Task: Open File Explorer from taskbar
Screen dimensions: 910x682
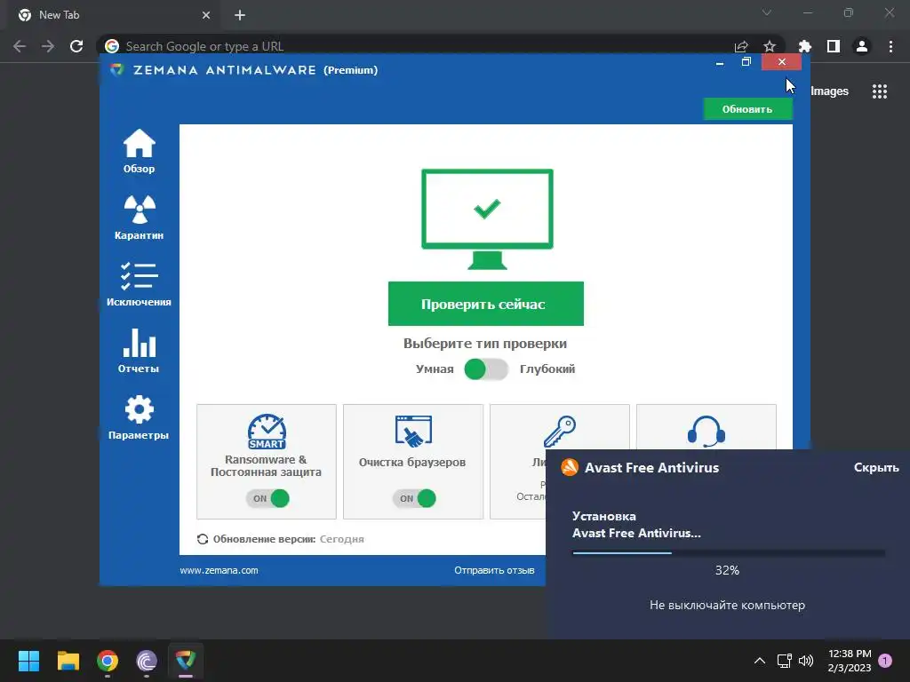Action: [68, 661]
